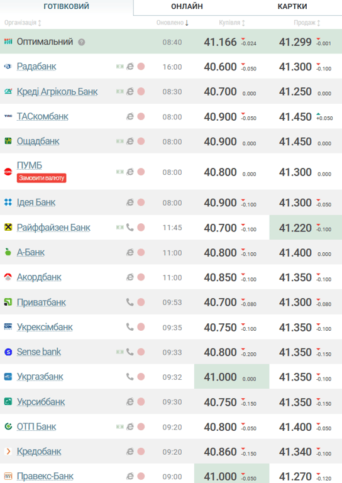Sort by Організація column

23,23
